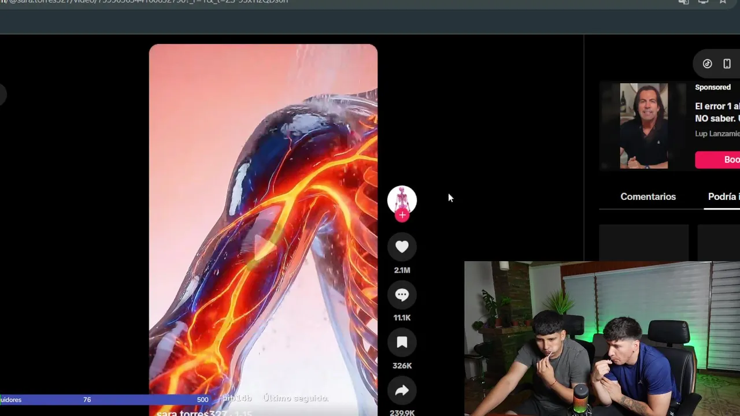Click the 11.1K comments count
This screenshot has width=740, height=416.
click(x=402, y=318)
